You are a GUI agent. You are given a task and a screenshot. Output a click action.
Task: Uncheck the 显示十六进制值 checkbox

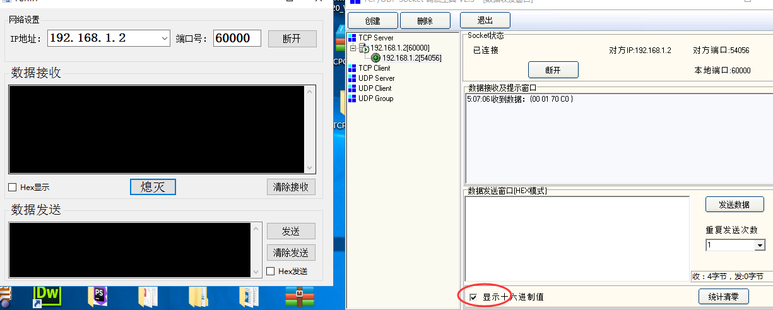pos(473,297)
